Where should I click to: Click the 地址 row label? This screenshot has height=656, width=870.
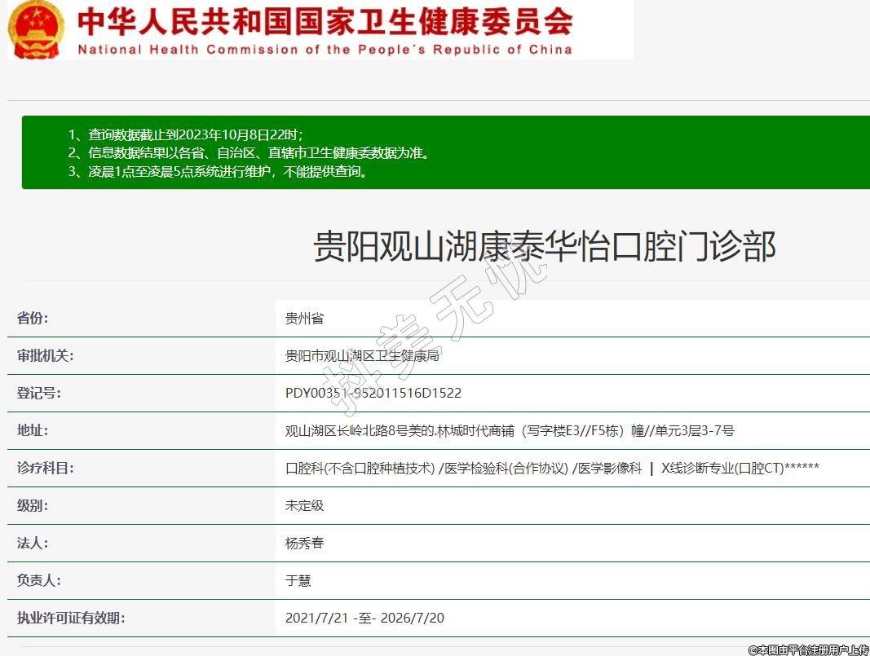click(33, 430)
